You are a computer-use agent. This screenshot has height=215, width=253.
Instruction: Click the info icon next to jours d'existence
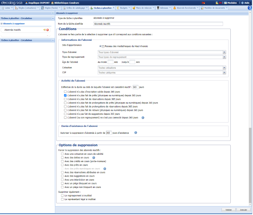[x=136, y=132]
